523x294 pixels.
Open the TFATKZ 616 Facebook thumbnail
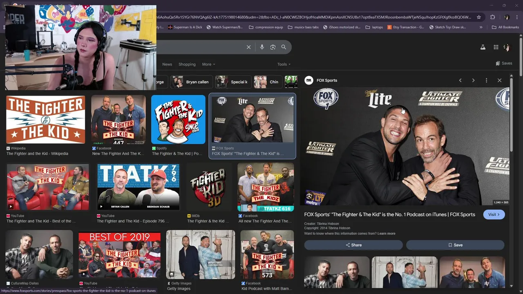266,187
